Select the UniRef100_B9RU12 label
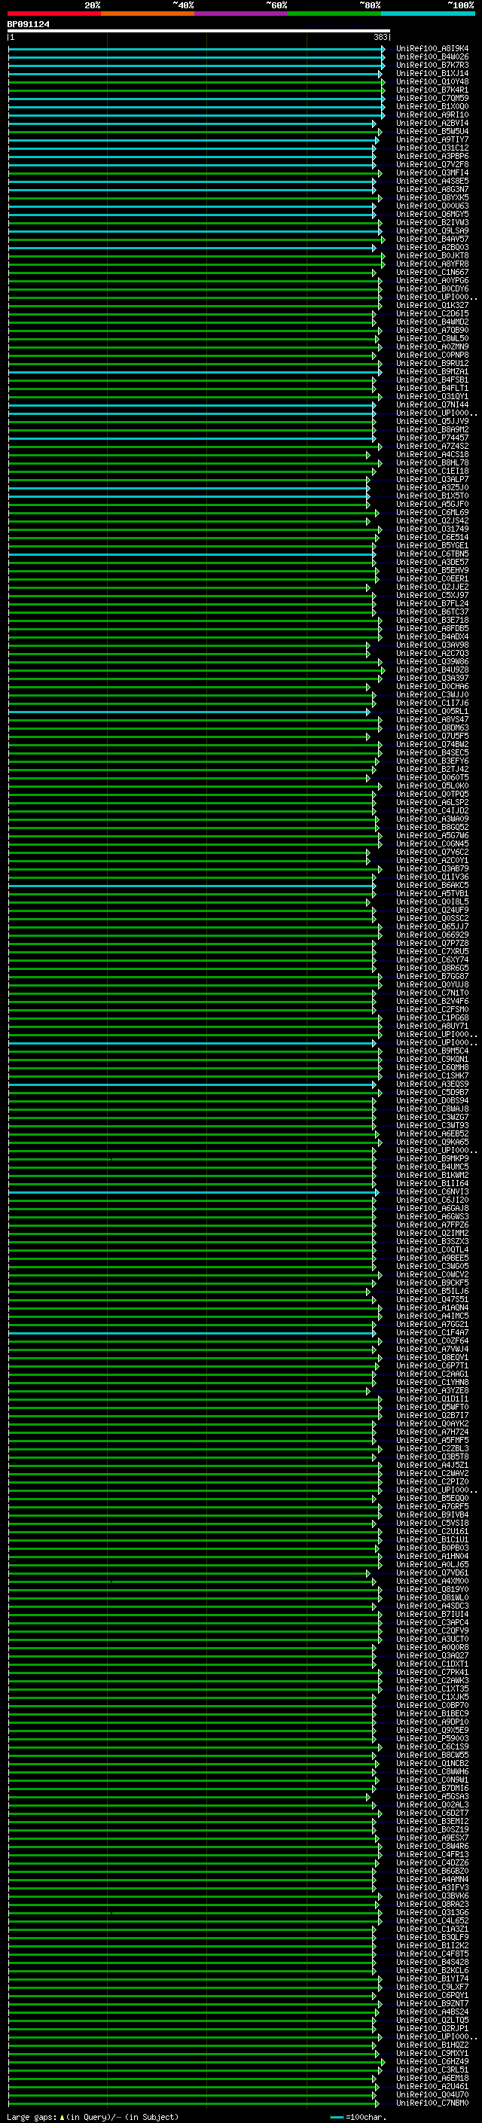 point(432,364)
